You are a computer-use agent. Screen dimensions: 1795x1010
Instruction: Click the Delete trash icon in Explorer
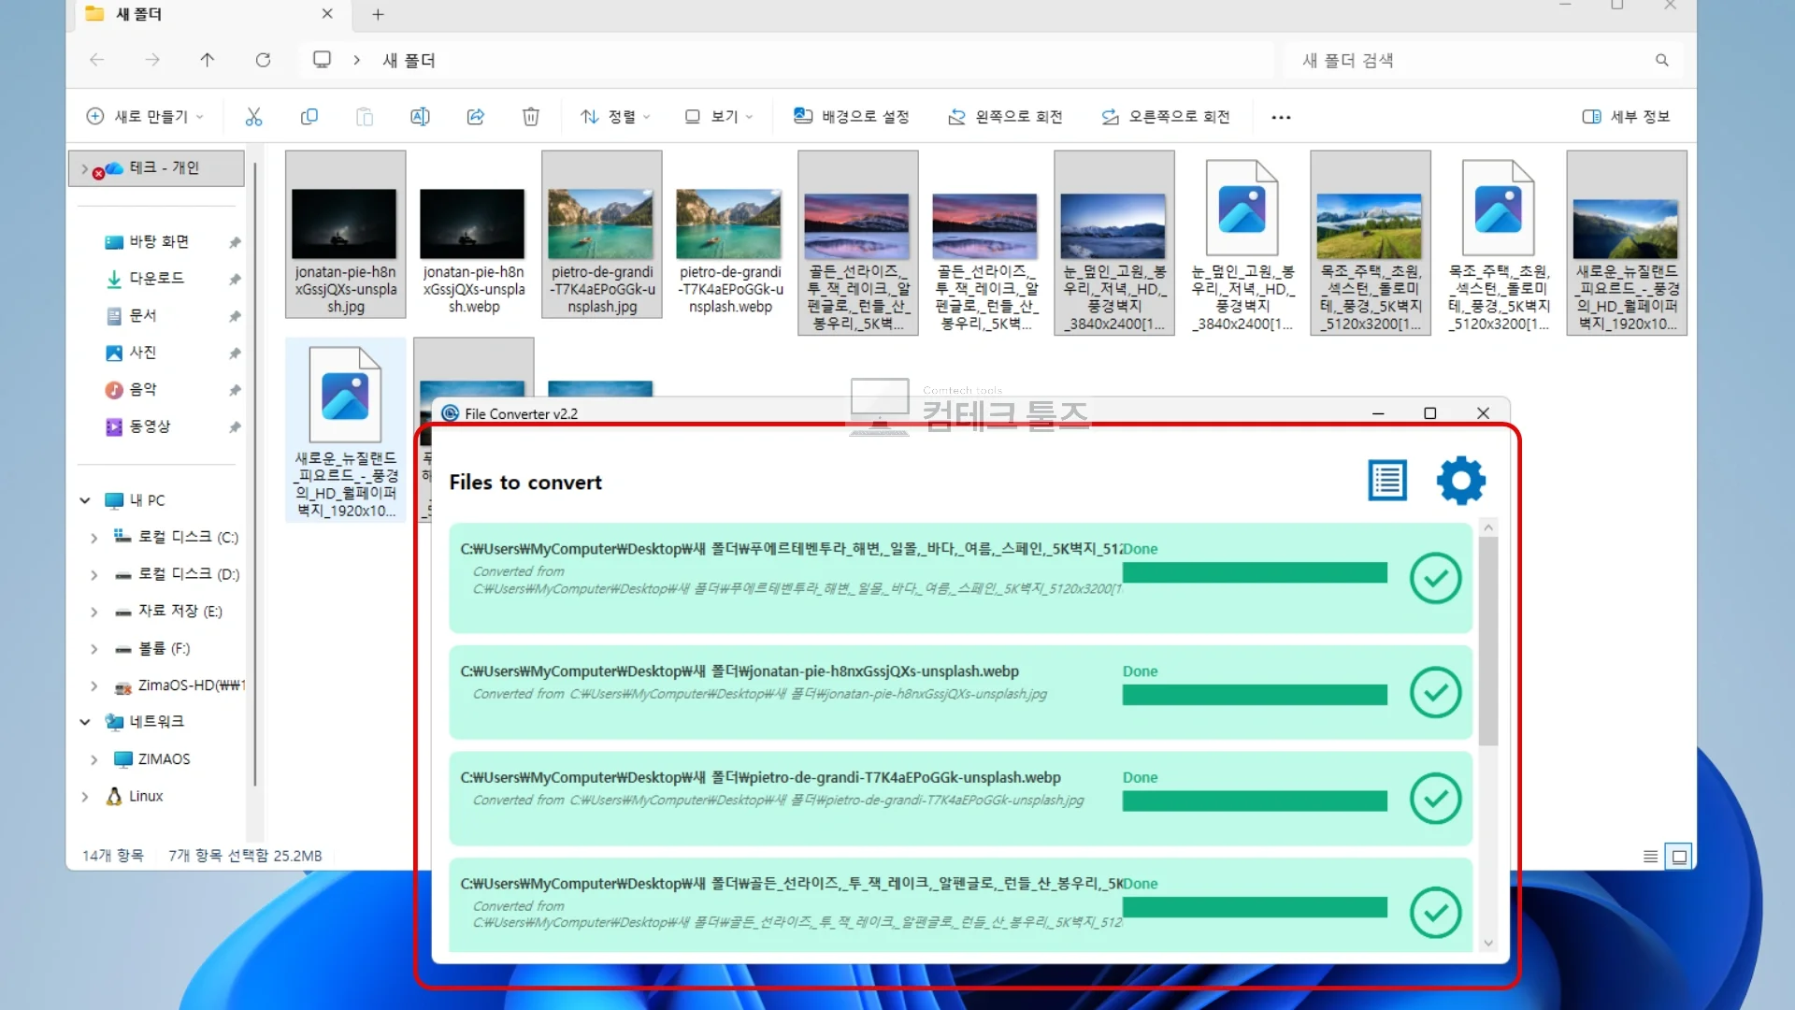(x=530, y=117)
